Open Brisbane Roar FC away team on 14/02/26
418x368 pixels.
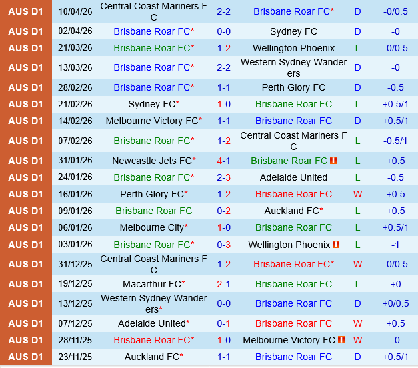click(293, 121)
